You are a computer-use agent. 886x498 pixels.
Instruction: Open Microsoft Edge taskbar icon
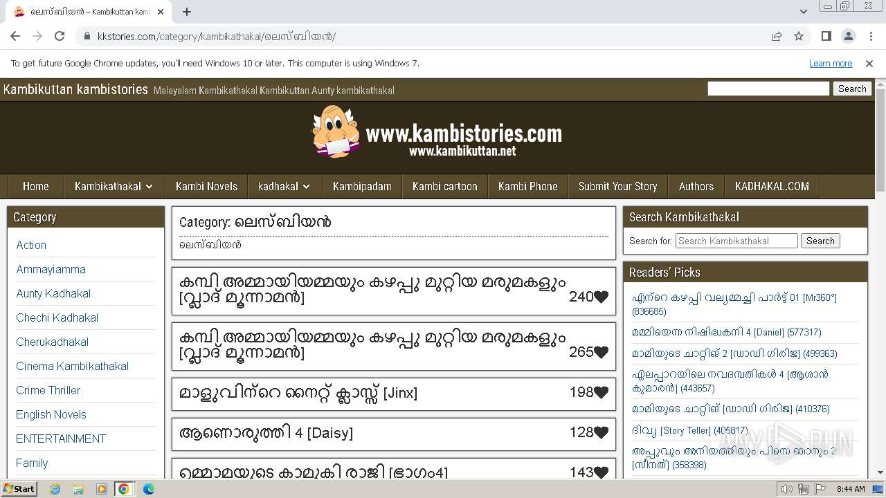coord(148,489)
